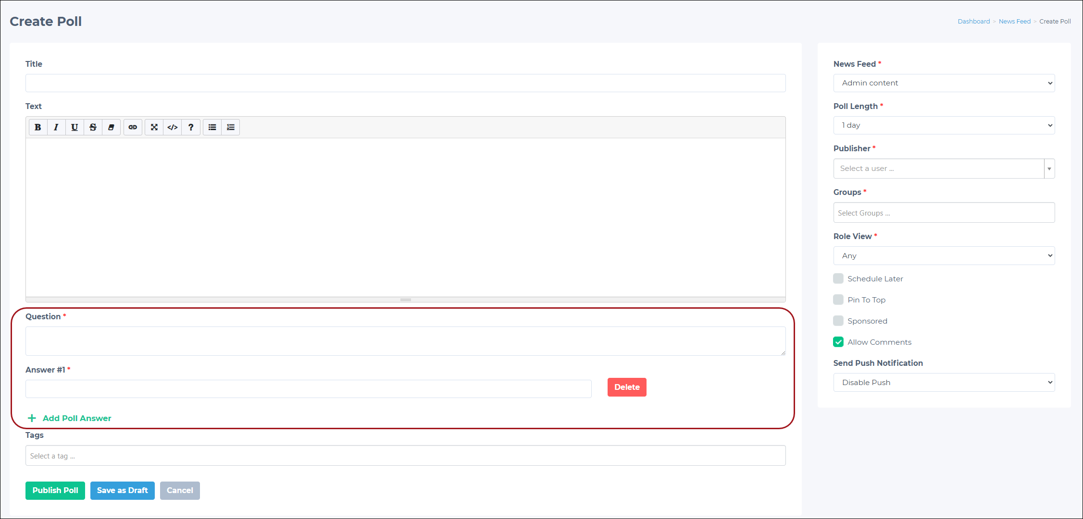Open News Feed breadcrumb link
The image size is (1083, 519).
coord(1015,22)
